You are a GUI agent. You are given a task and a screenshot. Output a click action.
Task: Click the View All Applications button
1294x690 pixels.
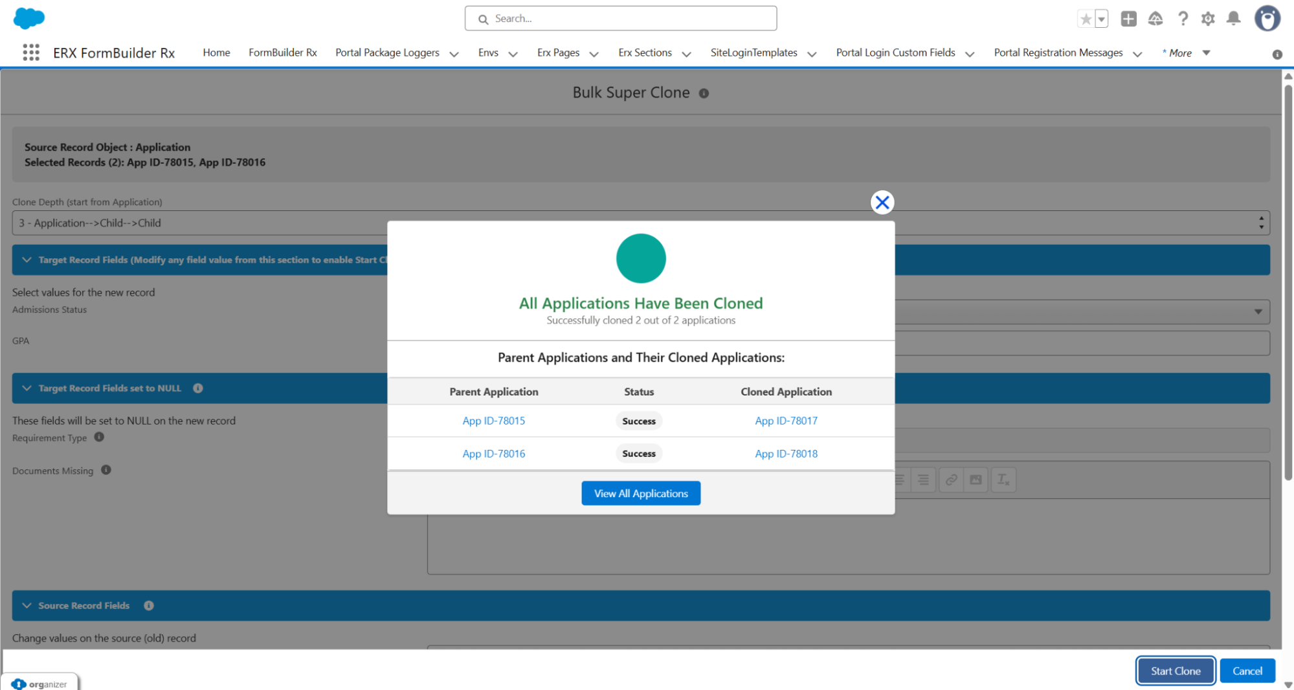point(640,493)
